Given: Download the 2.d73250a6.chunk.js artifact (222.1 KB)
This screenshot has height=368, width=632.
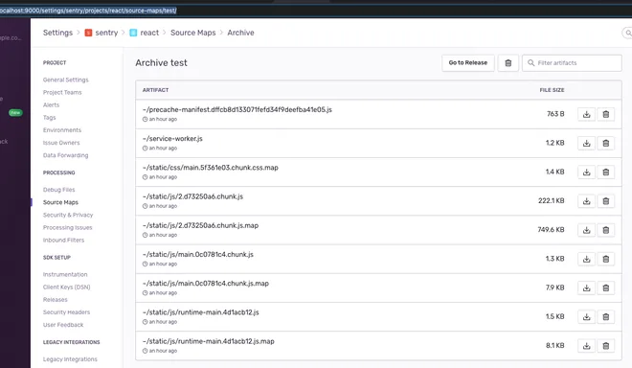Looking at the screenshot, I should click(x=586, y=201).
